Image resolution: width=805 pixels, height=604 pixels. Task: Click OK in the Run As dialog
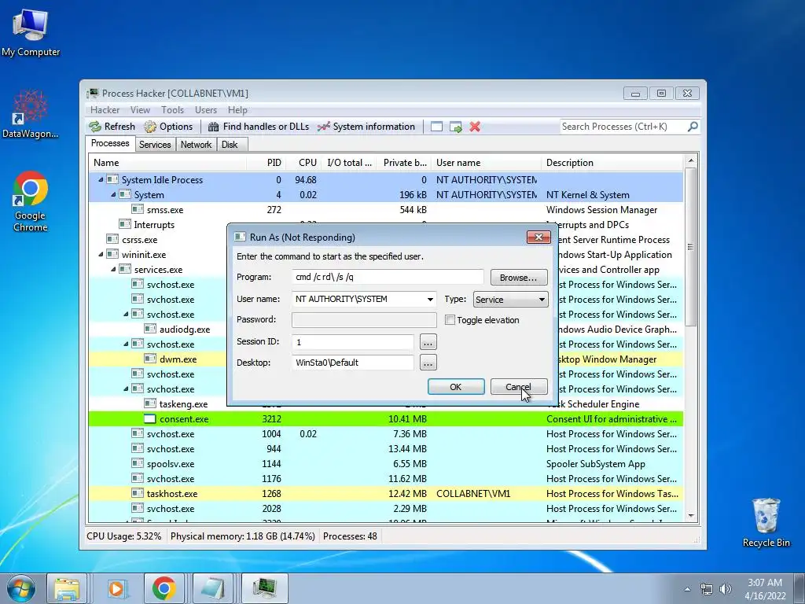pos(456,387)
